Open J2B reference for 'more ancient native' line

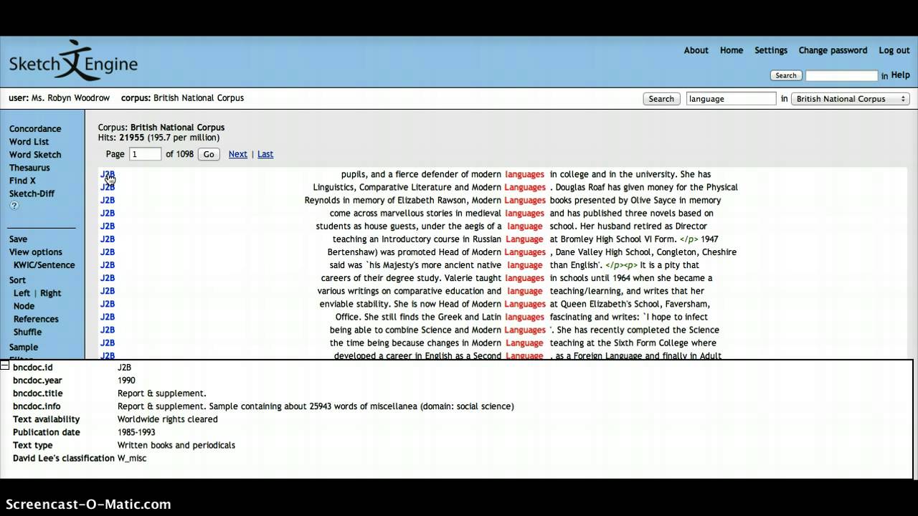pos(108,264)
